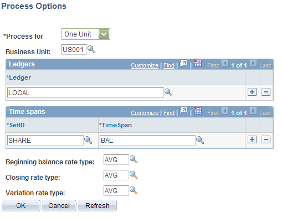Click Customize link in Time spans header
Viewport: 282px width, 218px height.
(145, 113)
